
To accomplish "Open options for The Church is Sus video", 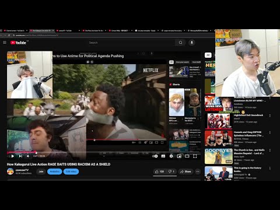I will 270,150.
